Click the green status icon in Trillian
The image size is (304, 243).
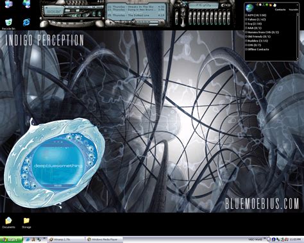(267, 4)
